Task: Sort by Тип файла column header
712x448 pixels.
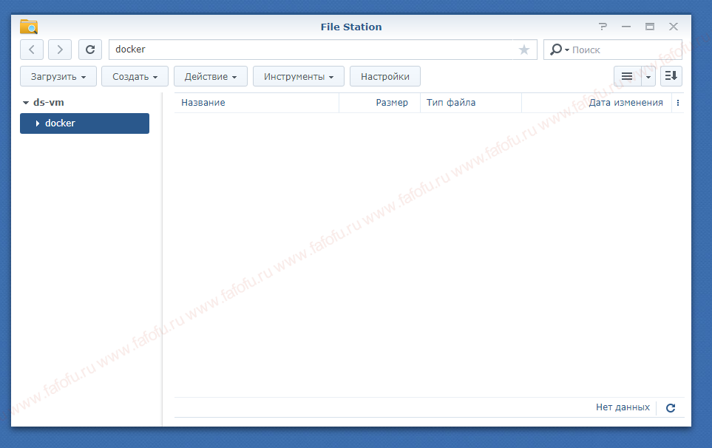Action: (x=471, y=103)
